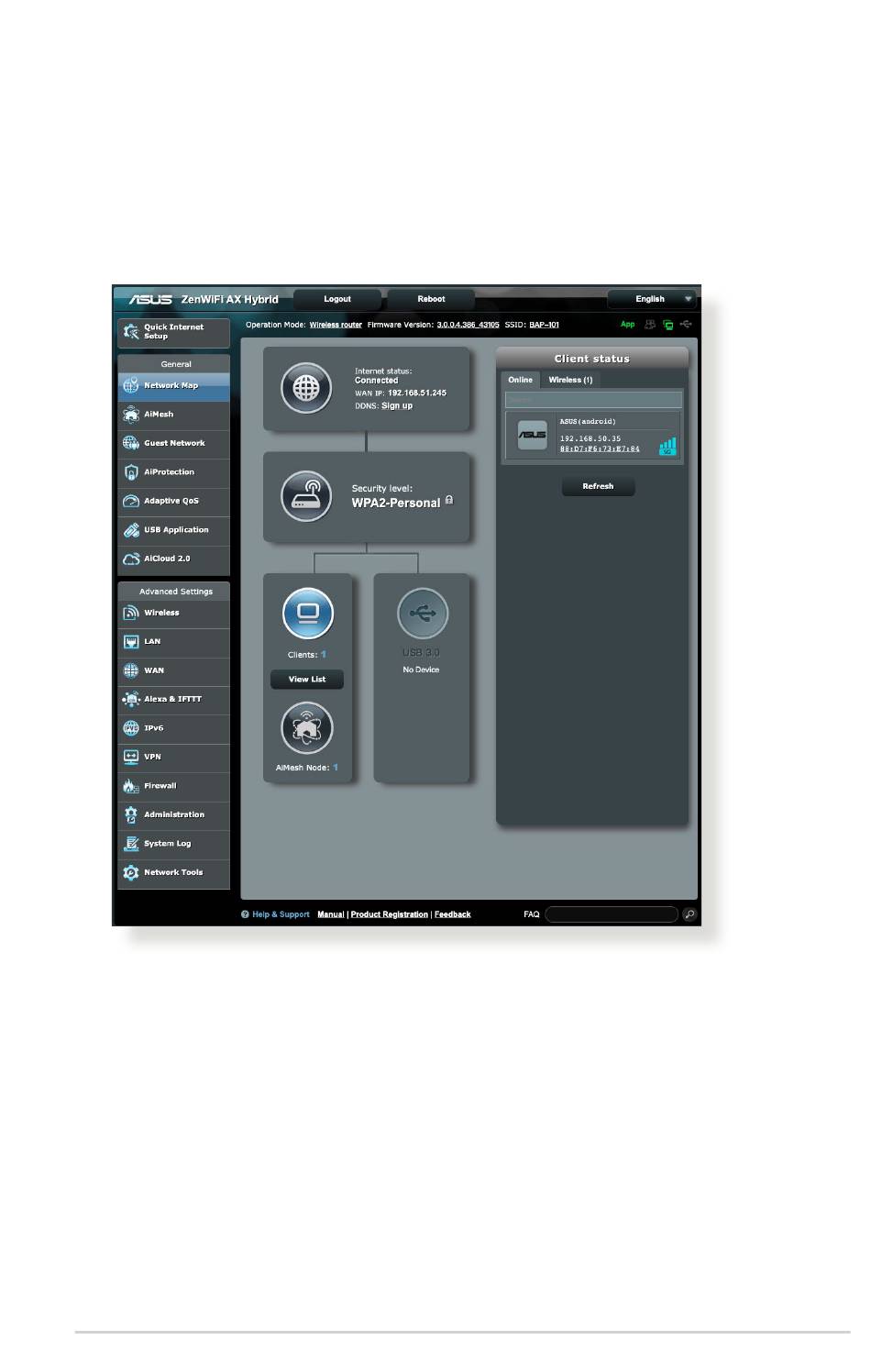Open the Guest Network section
Viewport: 871px width, 1362px height.
click(x=173, y=444)
